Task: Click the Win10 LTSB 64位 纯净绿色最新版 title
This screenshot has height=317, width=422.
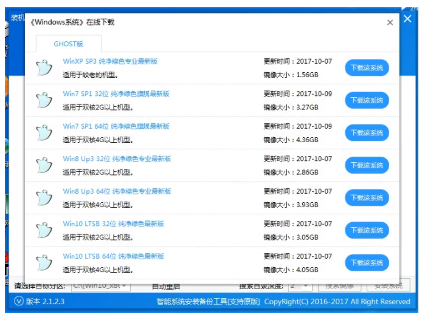Action: coord(113,256)
